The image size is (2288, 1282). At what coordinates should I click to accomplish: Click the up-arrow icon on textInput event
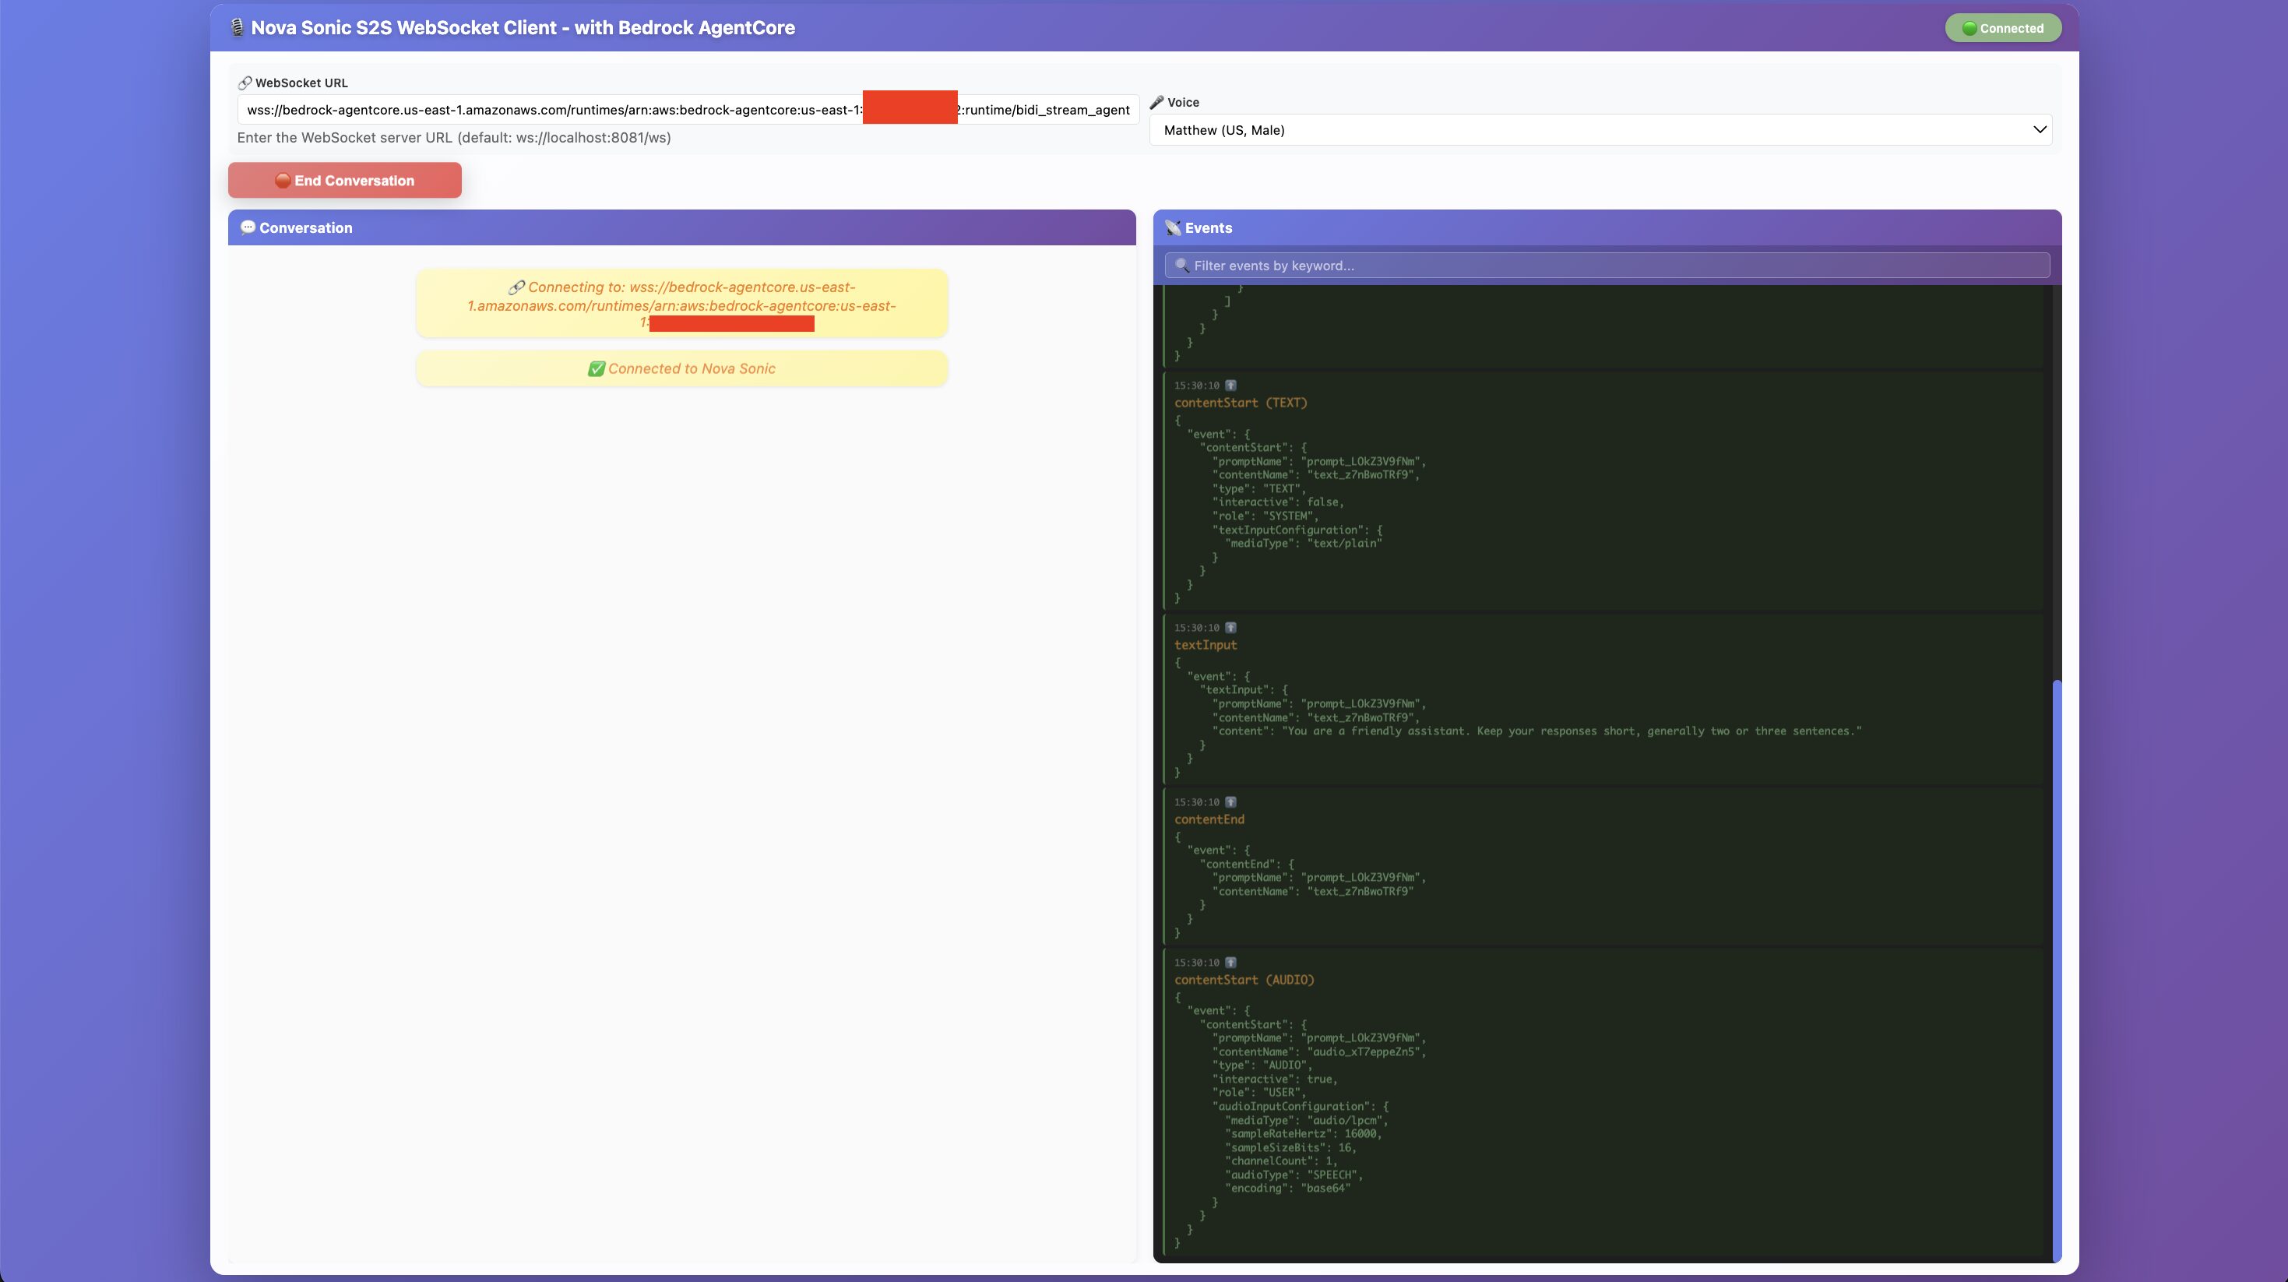[1230, 628]
